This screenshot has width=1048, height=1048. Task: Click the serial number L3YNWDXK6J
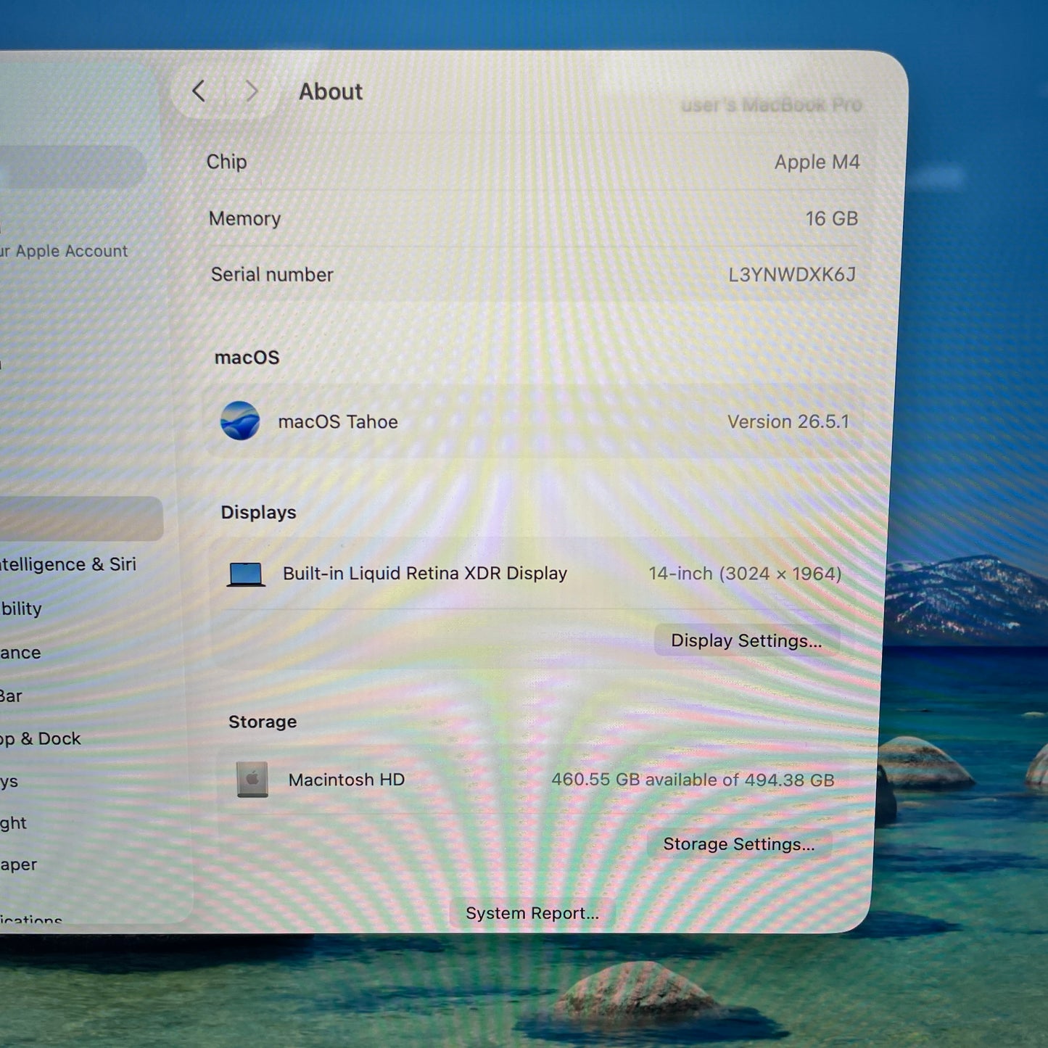pos(792,274)
